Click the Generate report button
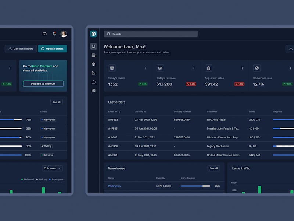 point(21,49)
